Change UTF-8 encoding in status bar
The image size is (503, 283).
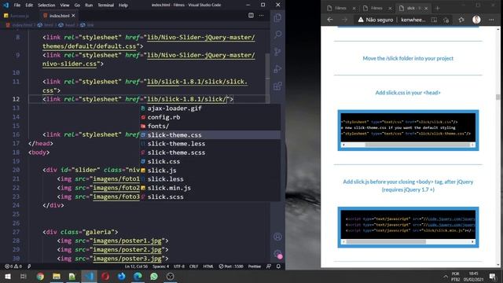click(179, 266)
